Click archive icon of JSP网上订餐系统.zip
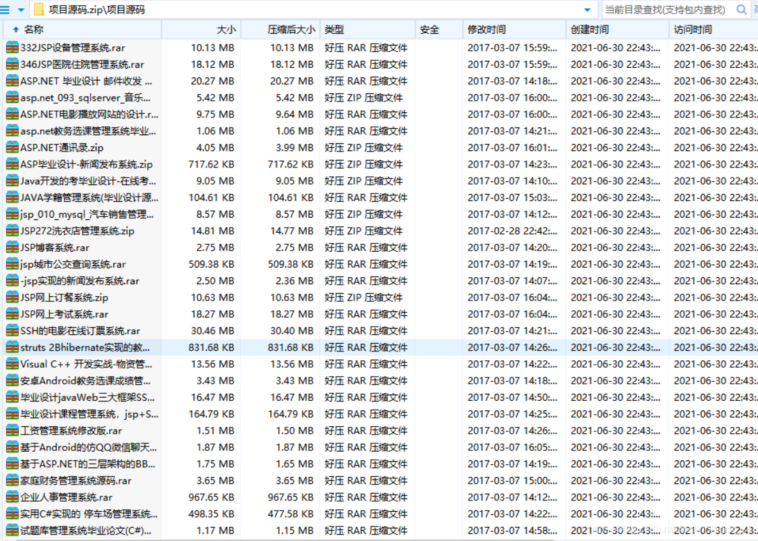This screenshot has width=758, height=541. click(12, 297)
